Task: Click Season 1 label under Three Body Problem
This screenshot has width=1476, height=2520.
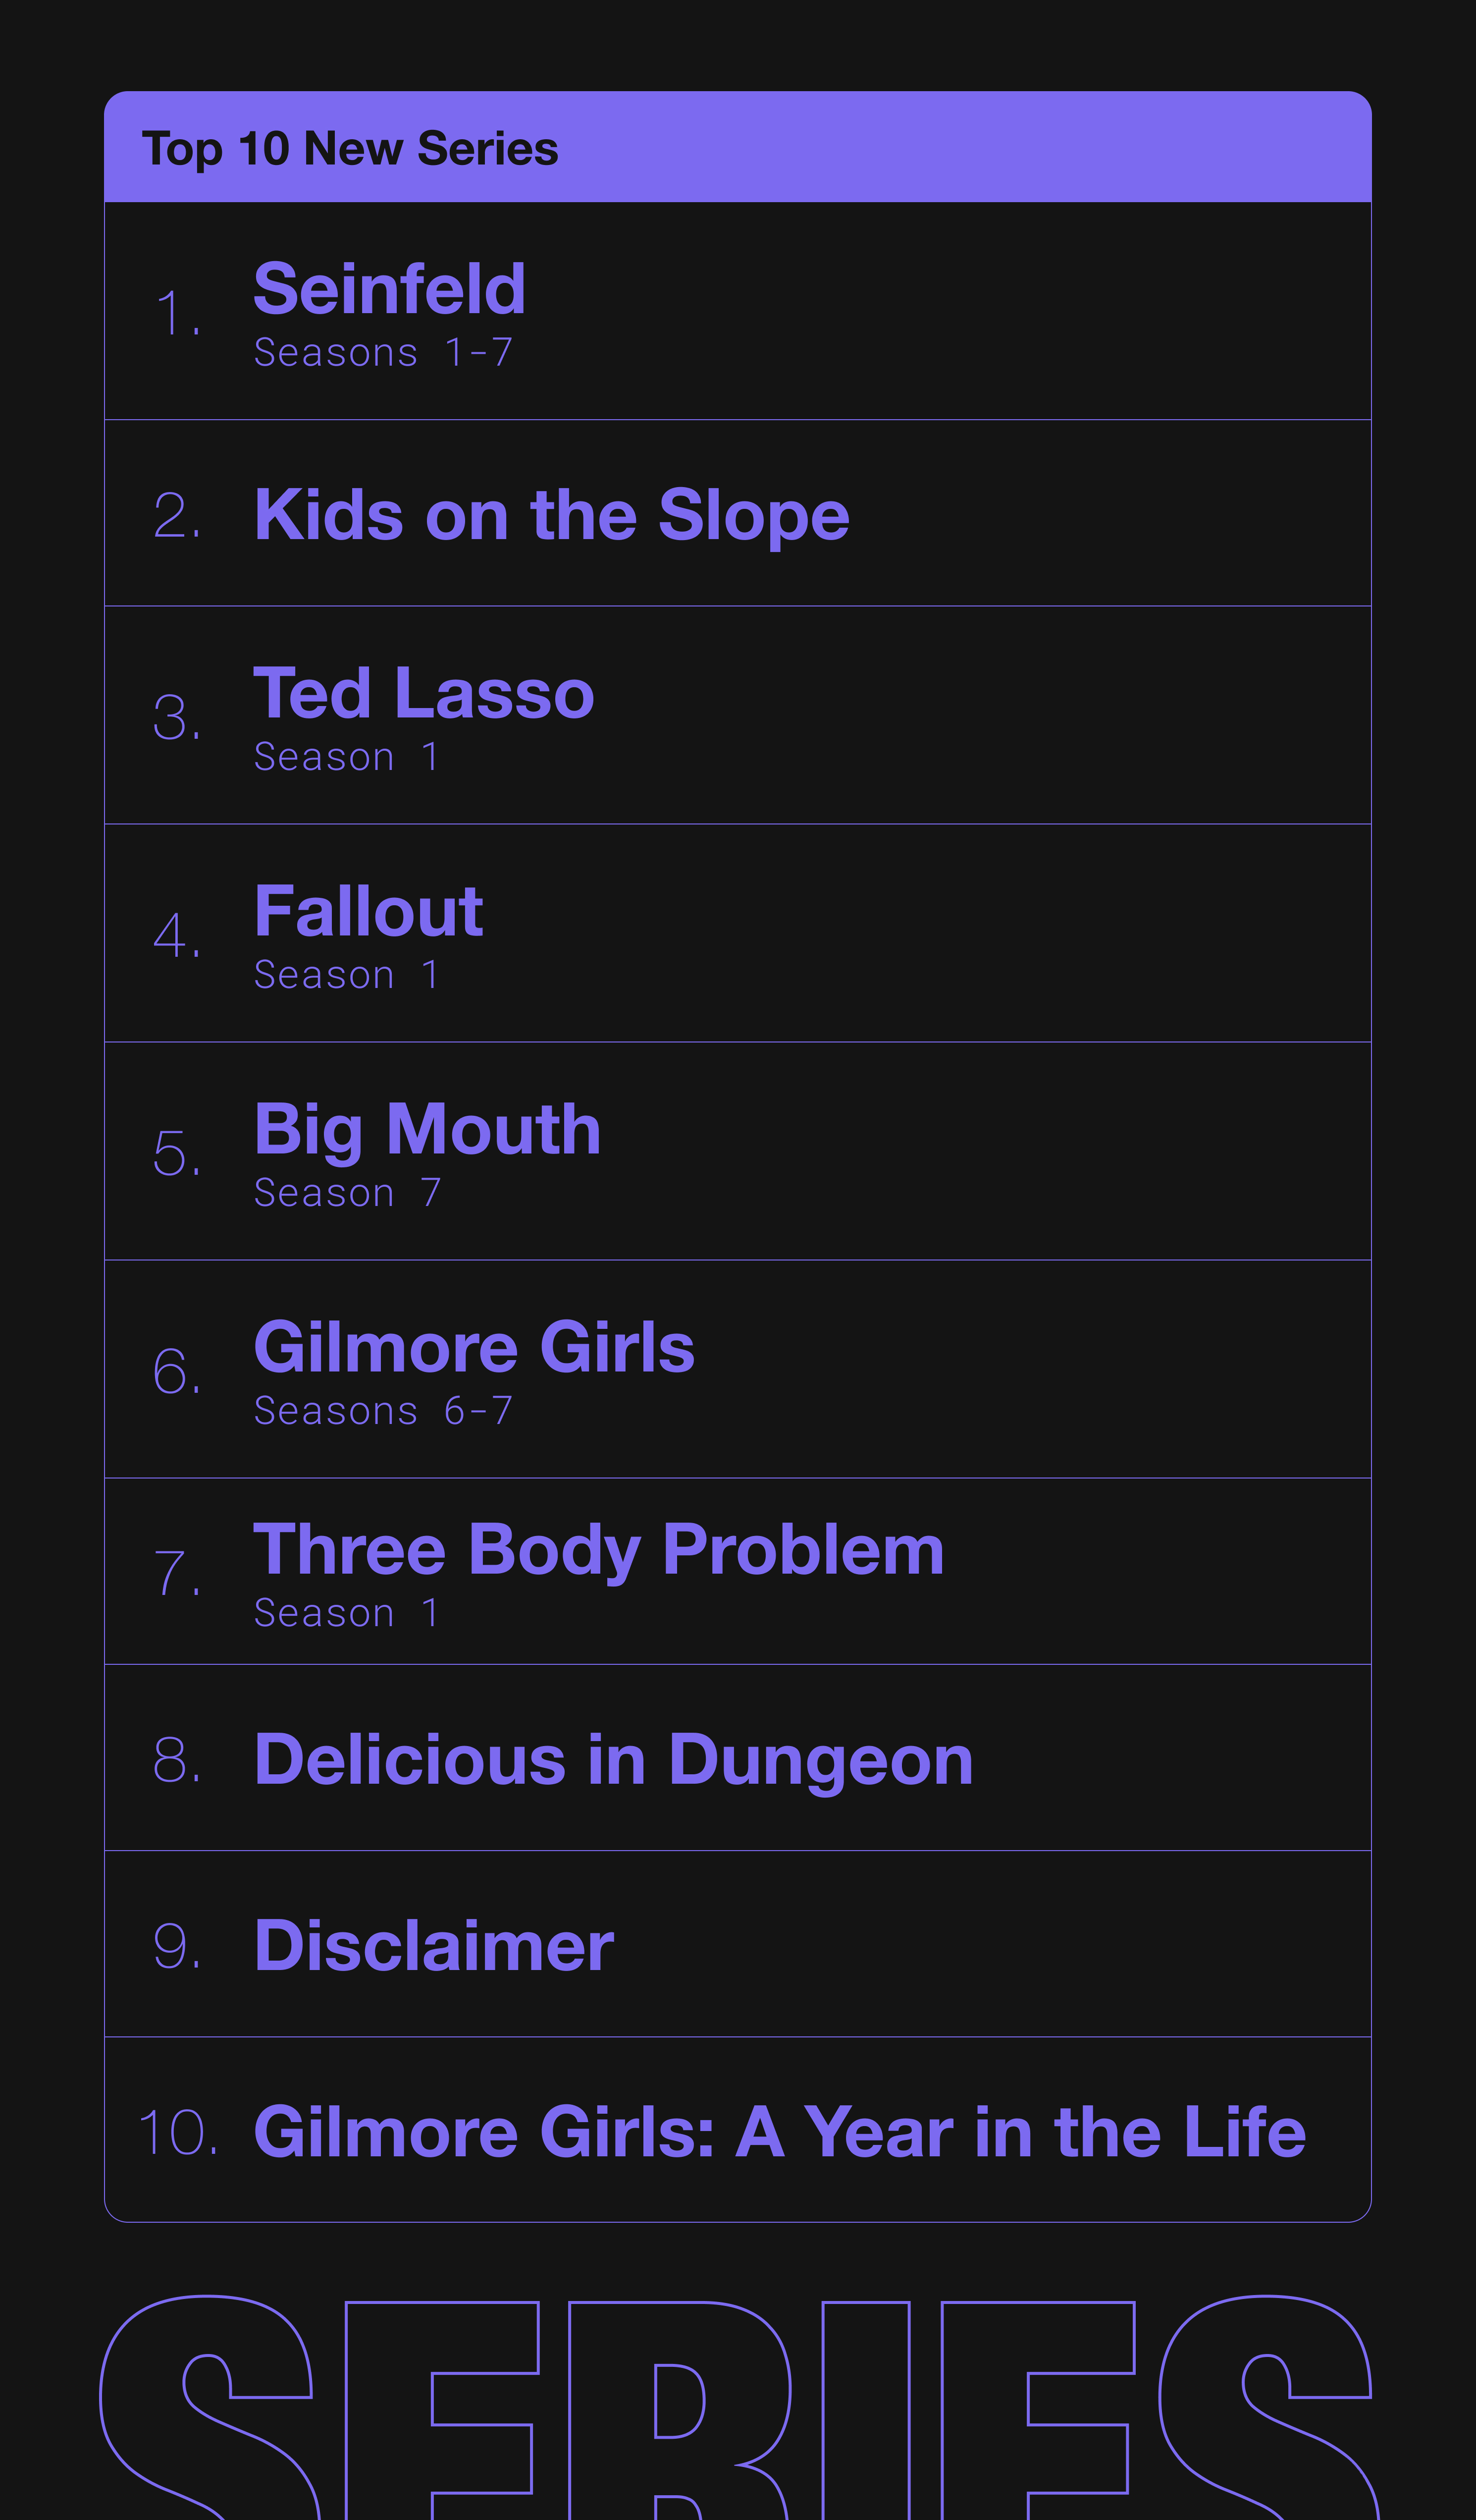Action: 346,1613
